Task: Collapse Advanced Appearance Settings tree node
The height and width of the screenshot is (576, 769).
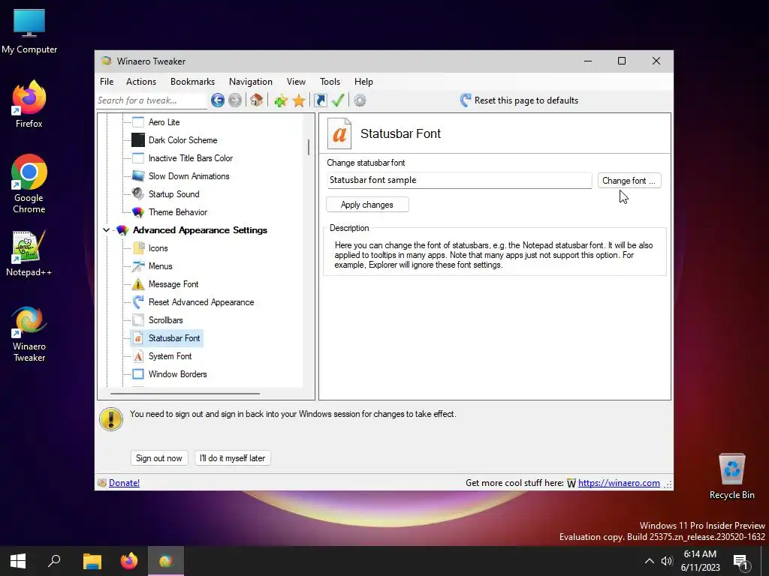Action: (x=107, y=229)
